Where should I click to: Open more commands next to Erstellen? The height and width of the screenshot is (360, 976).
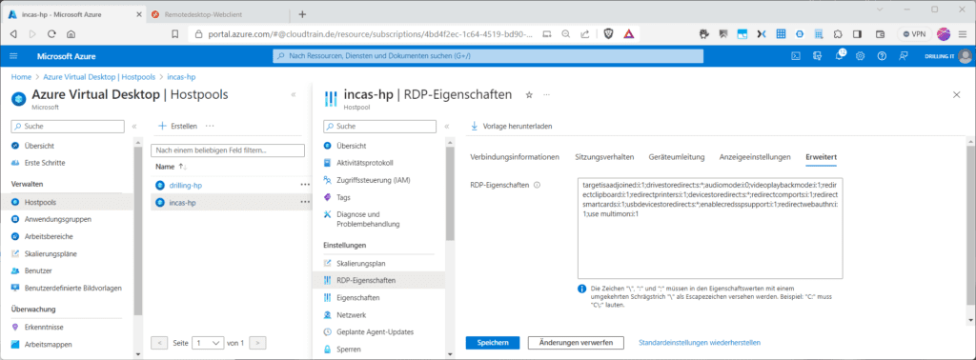[x=210, y=126]
